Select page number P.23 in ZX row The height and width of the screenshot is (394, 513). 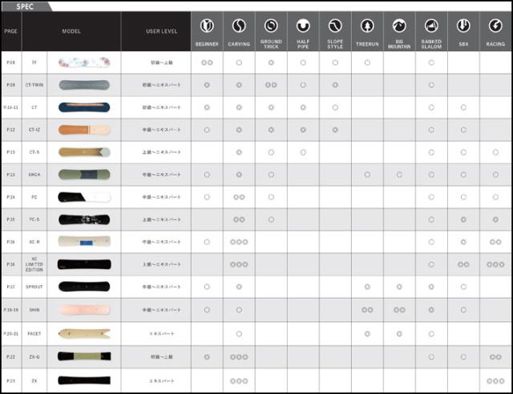pos(10,381)
